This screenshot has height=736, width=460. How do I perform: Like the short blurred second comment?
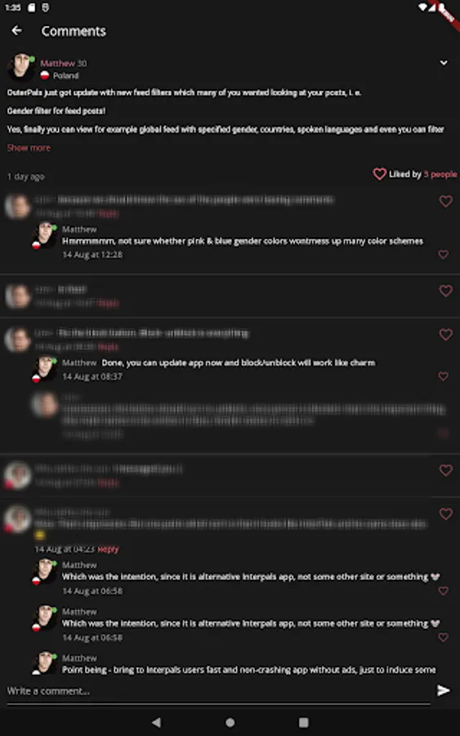pos(446,290)
